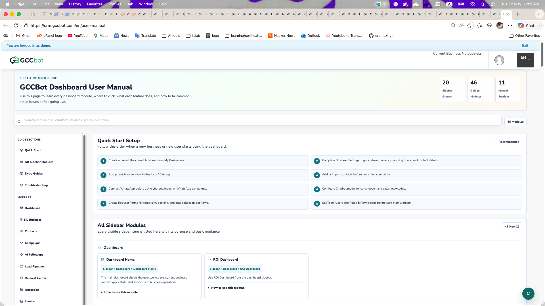Click the Quotation document icon

[x=22, y=290]
